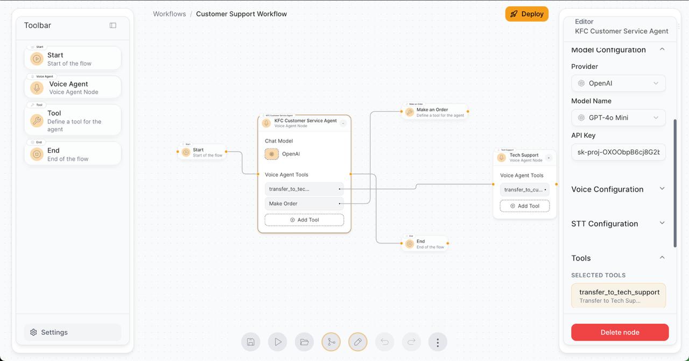Select the transfer_to_tec... tool in KFC node
The width and height of the screenshot is (689, 361).
pos(304,189)
